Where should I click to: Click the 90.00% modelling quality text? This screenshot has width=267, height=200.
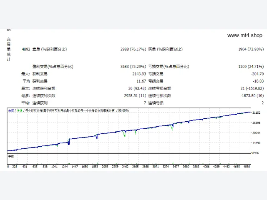123,110
